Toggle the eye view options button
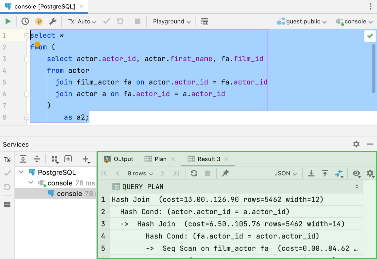The height and width of the screenshot is (259, 377). [x=356, y=173]
